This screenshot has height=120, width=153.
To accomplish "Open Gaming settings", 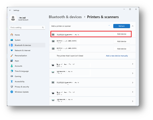I will (18, 76).
